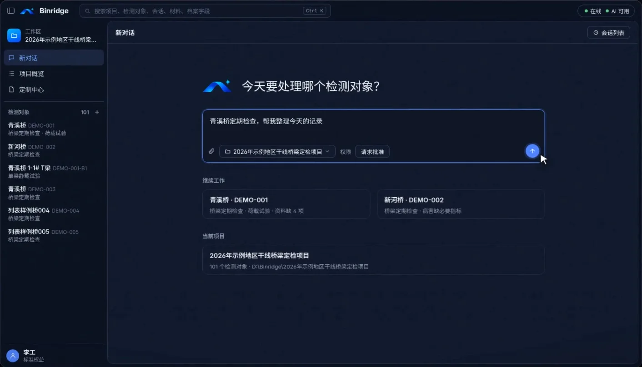Click the 当前项目 section heading
The height and width of the screenshot is (367, 642).
pyautogui.click(x=214, y=236)
